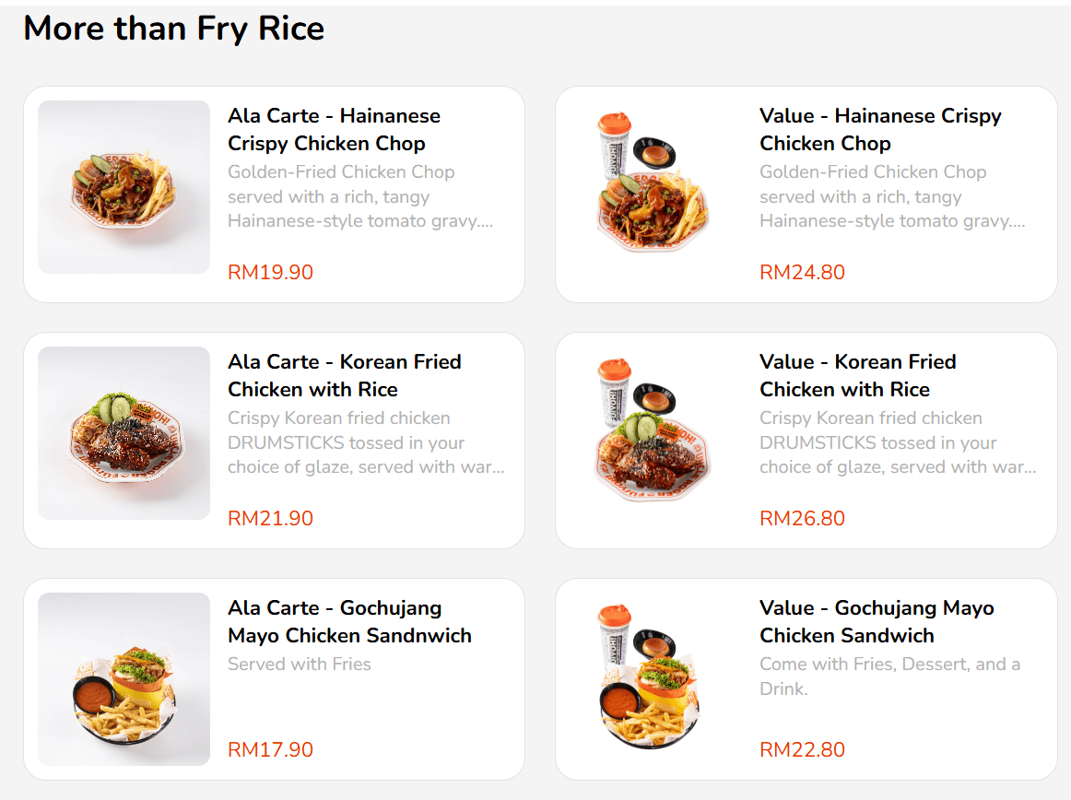This screenshot has width=1071, height=800.
Task: Click Value - Gochujang Mayo Chicken Sandwich title
Action: [x=876, y=622]
